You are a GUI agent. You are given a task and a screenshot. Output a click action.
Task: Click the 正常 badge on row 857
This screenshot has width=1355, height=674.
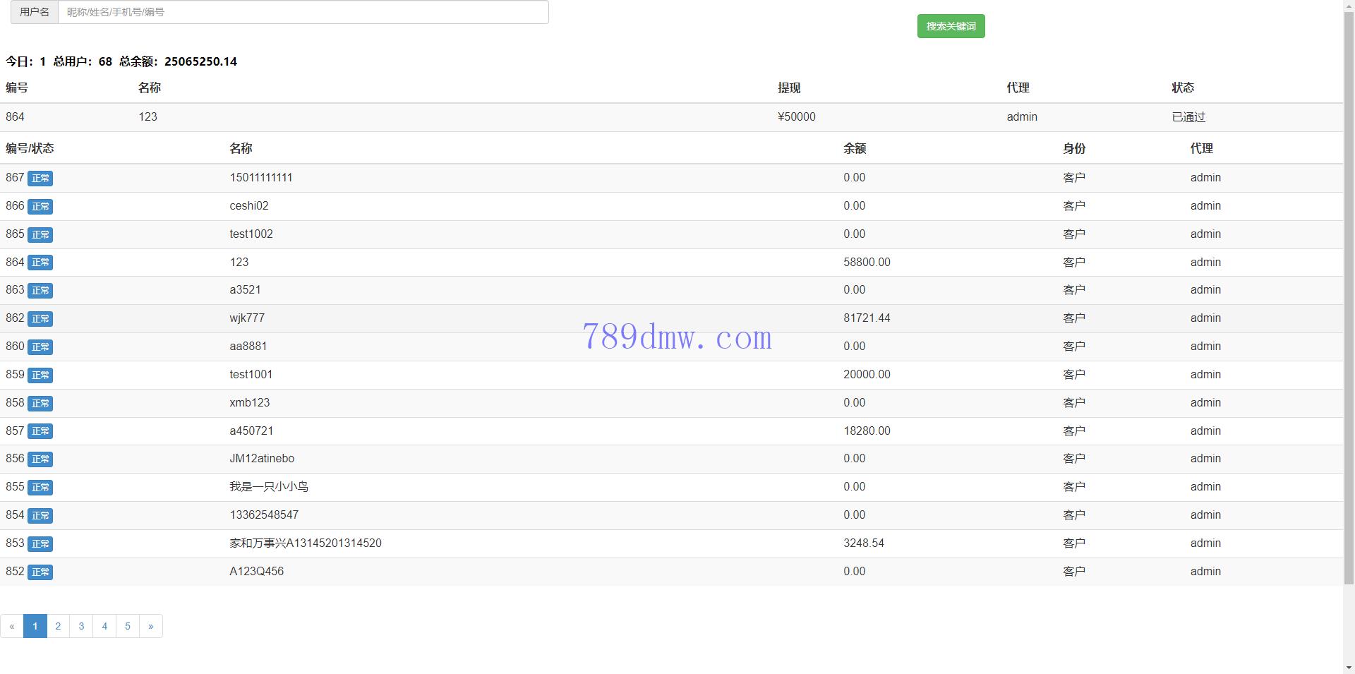coord(40,431)
